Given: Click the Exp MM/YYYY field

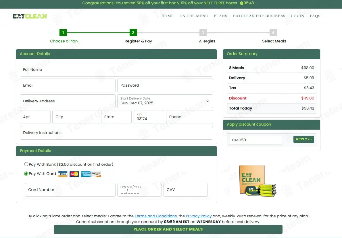Looking at the screenshot, I should point(139,190).
